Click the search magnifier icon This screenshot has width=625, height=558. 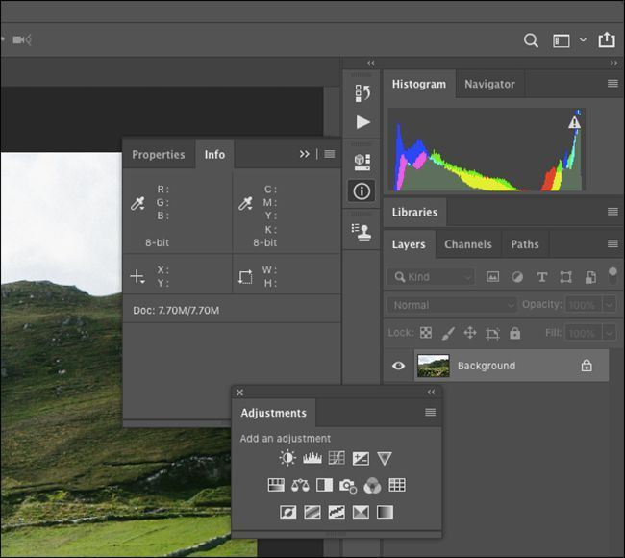pos(531,40)
